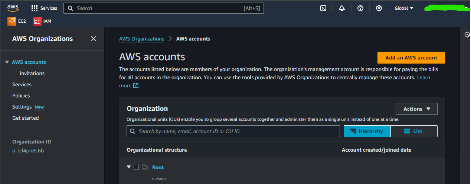Viewport: 471px width, 184px height.
Task: Click the magnifier icon in organization search
Action: [133, 131]
